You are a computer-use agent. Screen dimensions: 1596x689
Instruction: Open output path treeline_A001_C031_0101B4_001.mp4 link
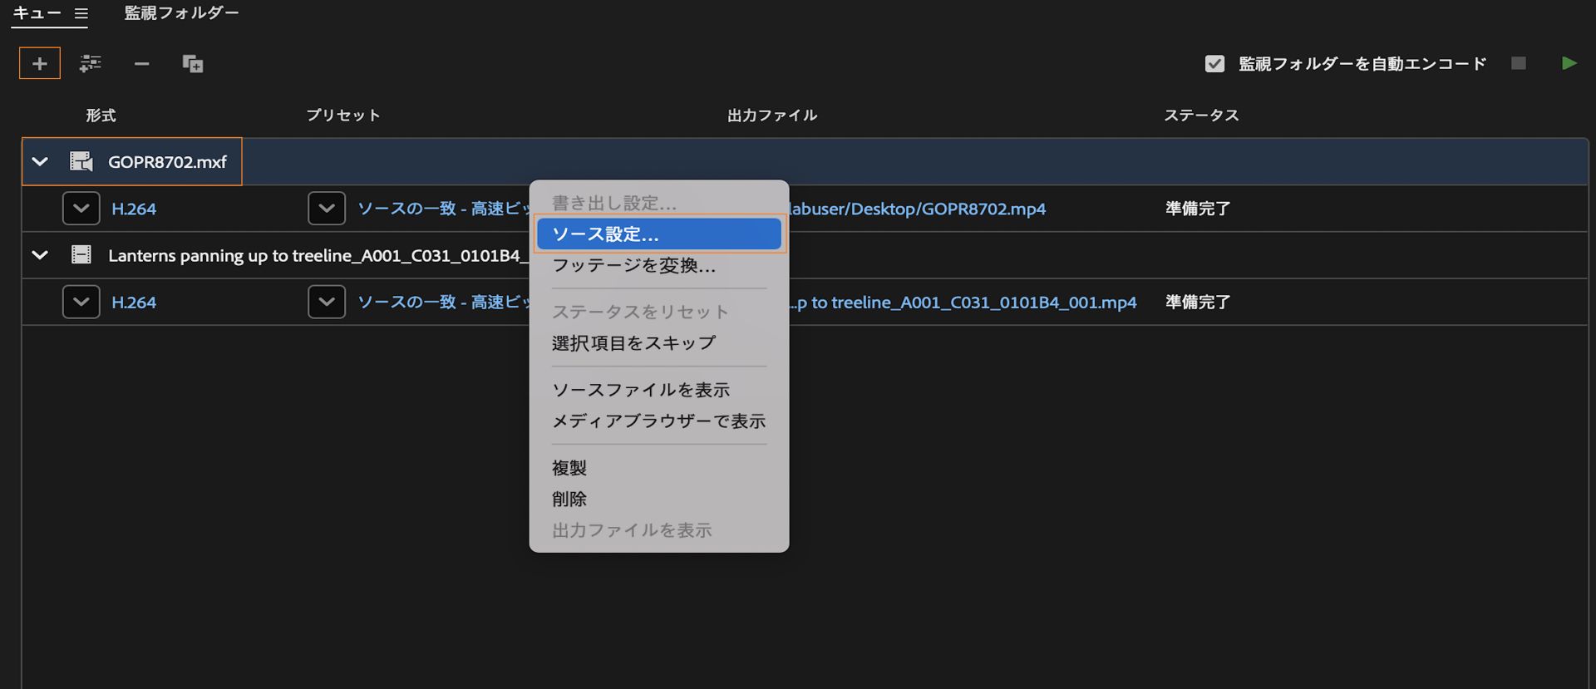click(x=963, y=303)
